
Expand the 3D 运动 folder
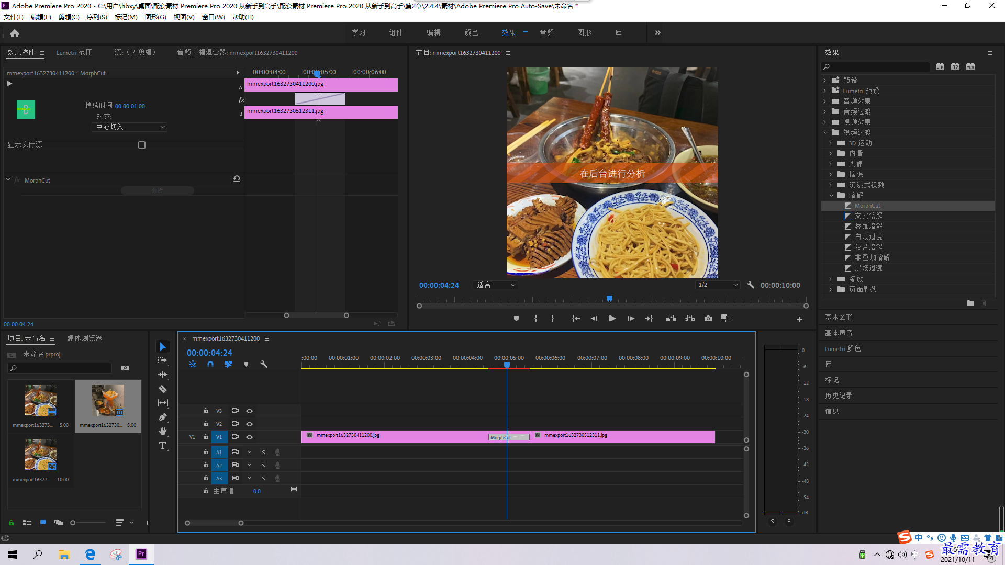click(831, 143)
